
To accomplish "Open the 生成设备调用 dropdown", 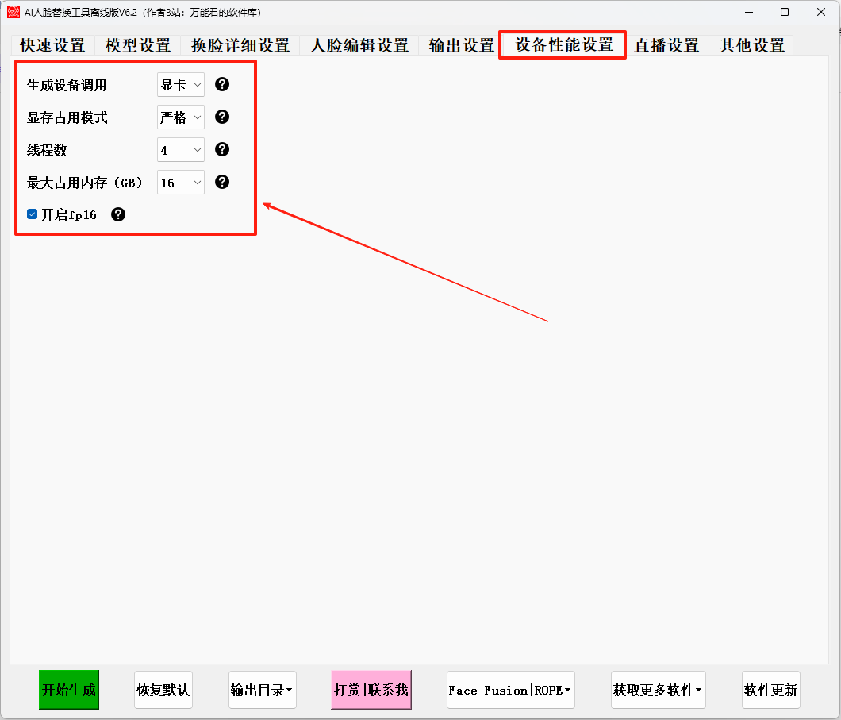I will pos(181,85).
